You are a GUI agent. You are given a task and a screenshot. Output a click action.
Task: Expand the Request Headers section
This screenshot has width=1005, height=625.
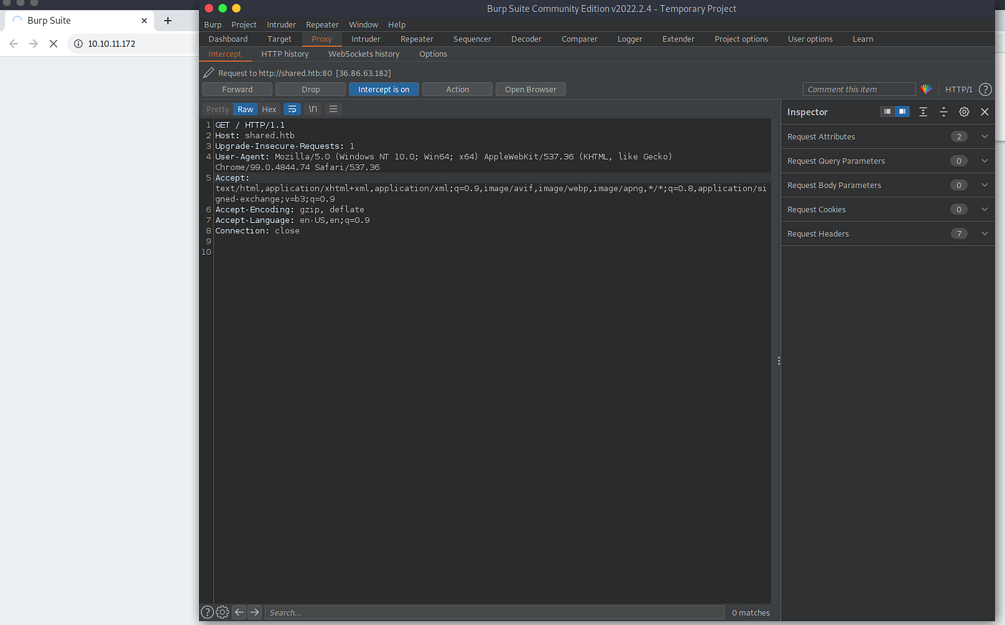(x=984, y=233)
